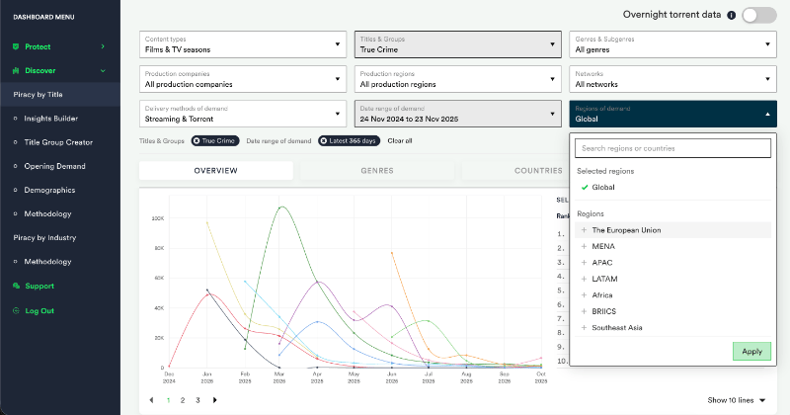Open the Show 10 lines dropdown

tap(736, 400)
